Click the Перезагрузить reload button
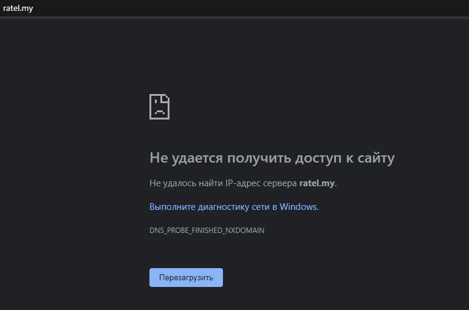 186,277
